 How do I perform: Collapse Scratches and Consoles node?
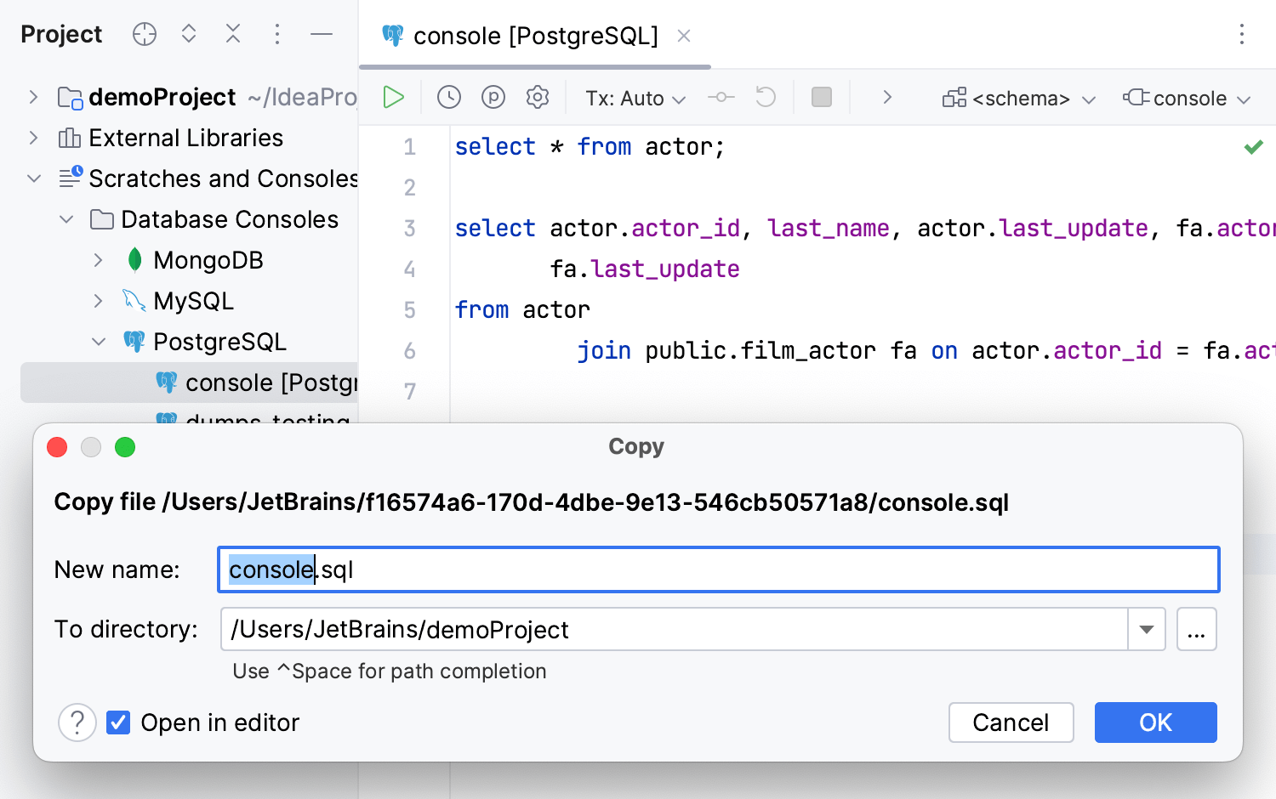34,178
